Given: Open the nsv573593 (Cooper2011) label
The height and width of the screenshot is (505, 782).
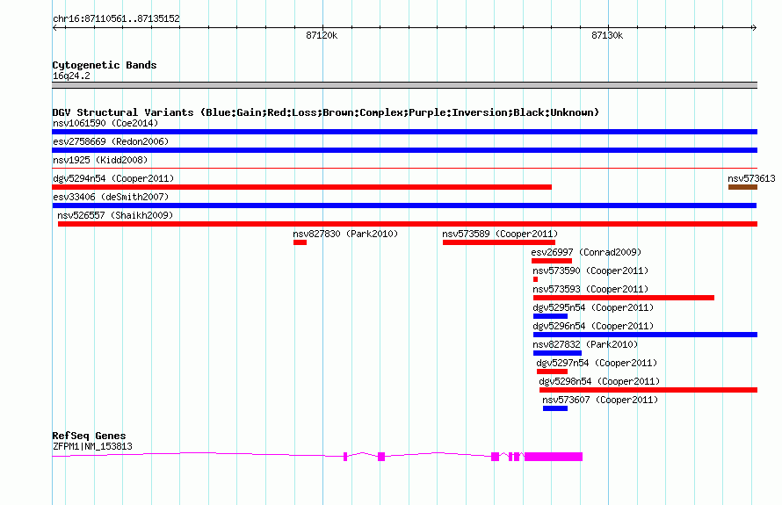Looking at the screenshot, I should tap(590, 289).
